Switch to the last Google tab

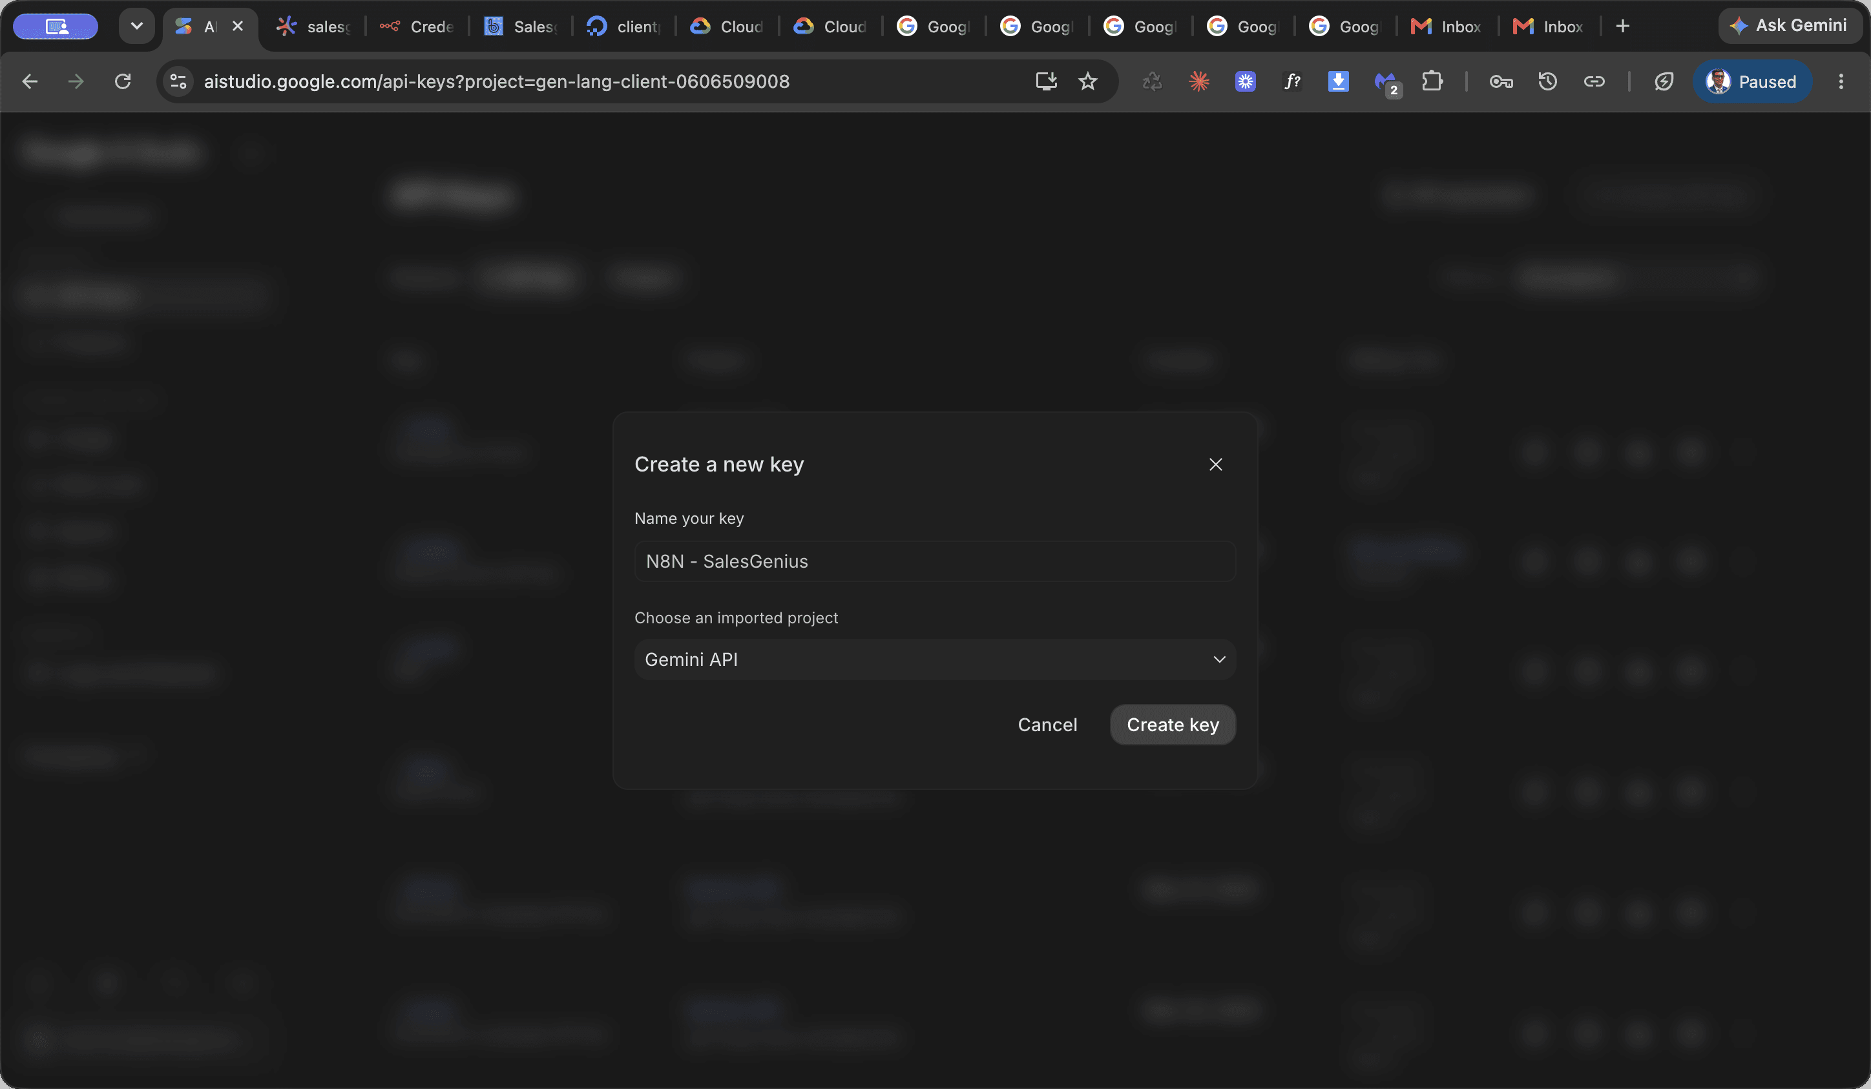point(1345,26)
